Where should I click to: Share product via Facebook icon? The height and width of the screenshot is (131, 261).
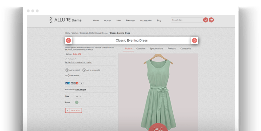tap(66, 83)
